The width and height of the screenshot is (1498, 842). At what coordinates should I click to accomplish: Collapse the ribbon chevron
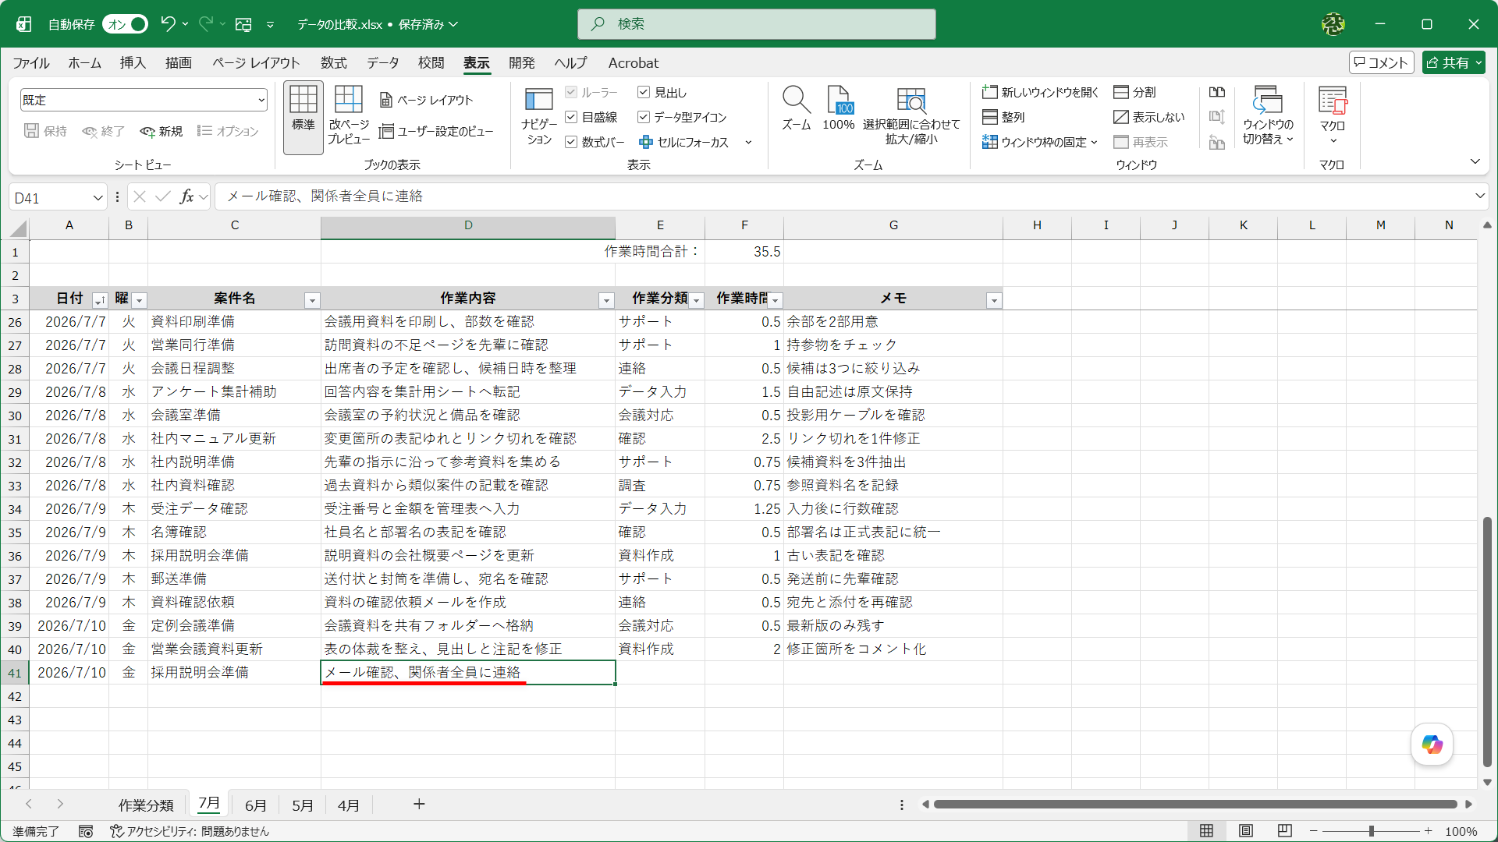pos(1475,161)
